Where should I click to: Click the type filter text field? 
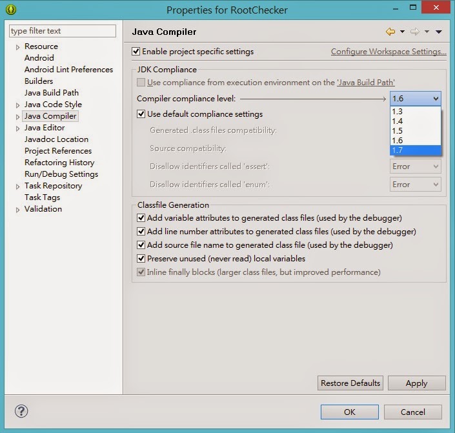[x=63, y=31]
